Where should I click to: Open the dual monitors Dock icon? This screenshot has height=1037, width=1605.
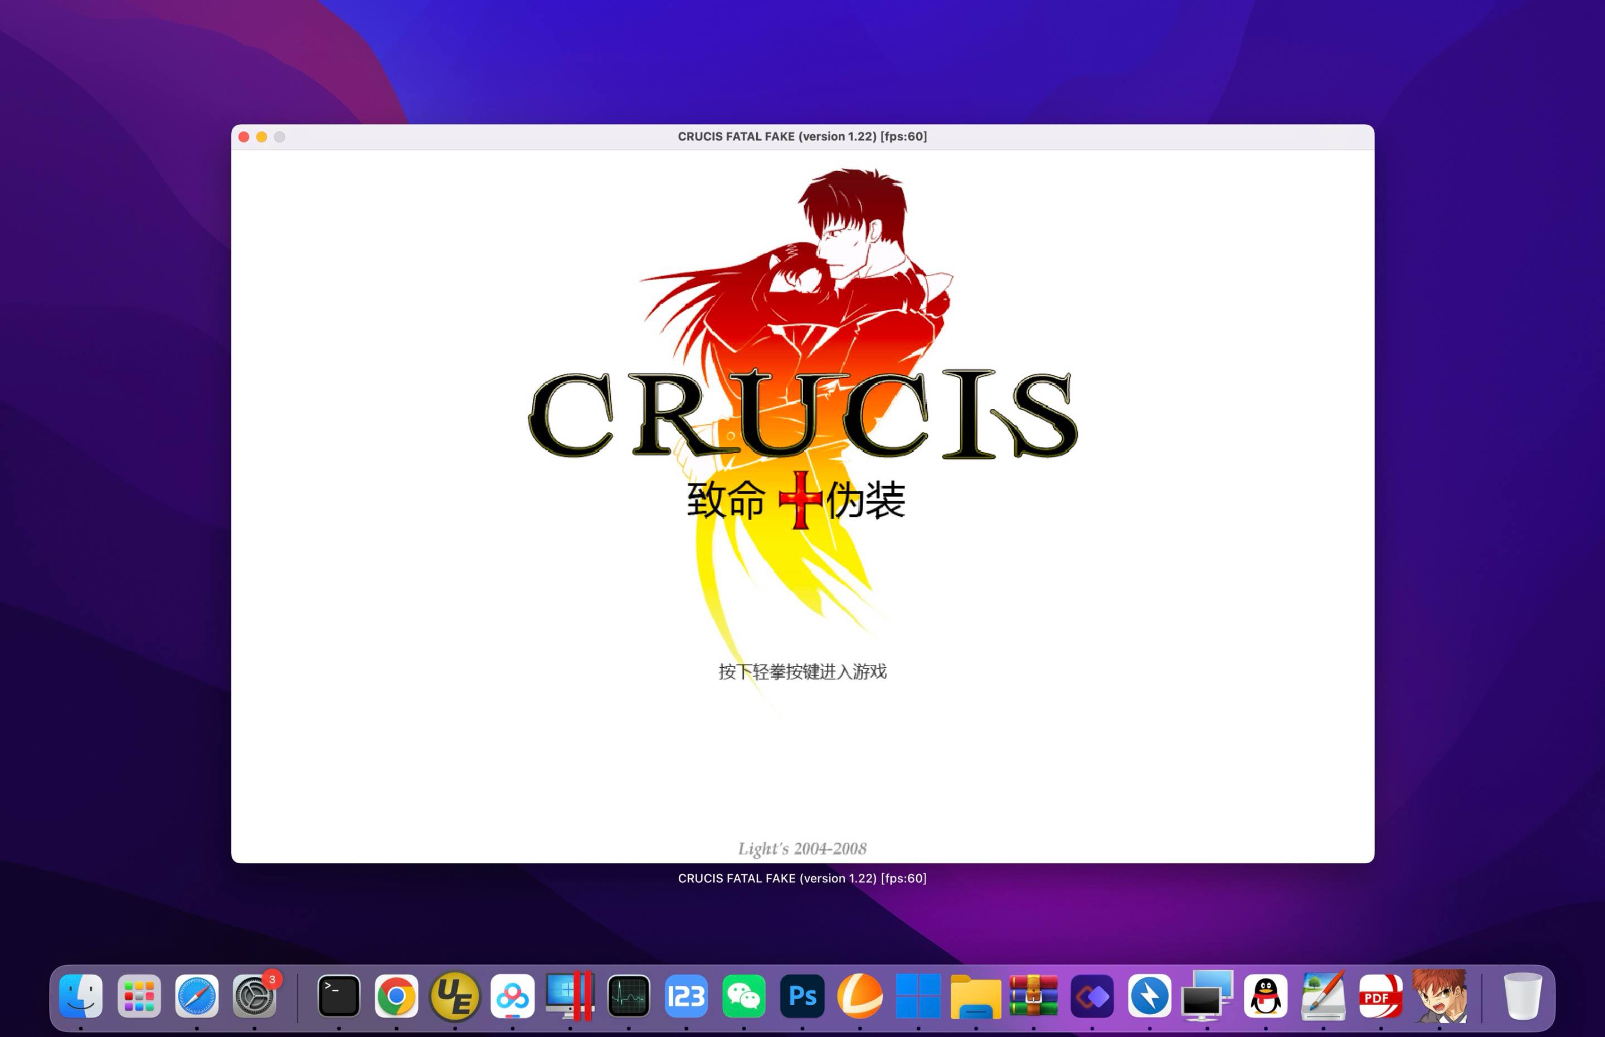click(1208, 996)
